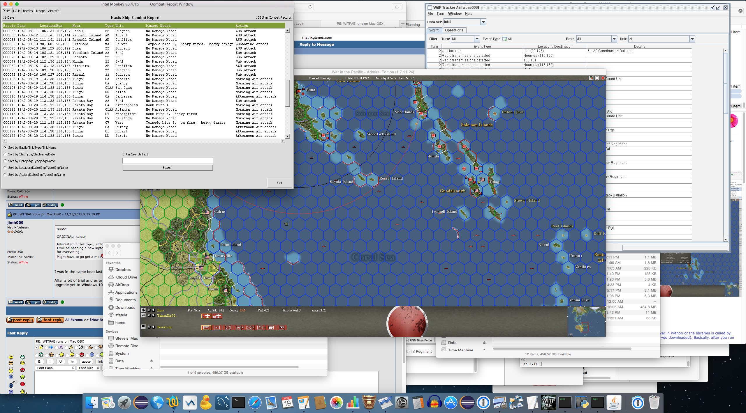The image size is (746, 413).
Task: Select the question mark message icon radio
Action: 76,348
